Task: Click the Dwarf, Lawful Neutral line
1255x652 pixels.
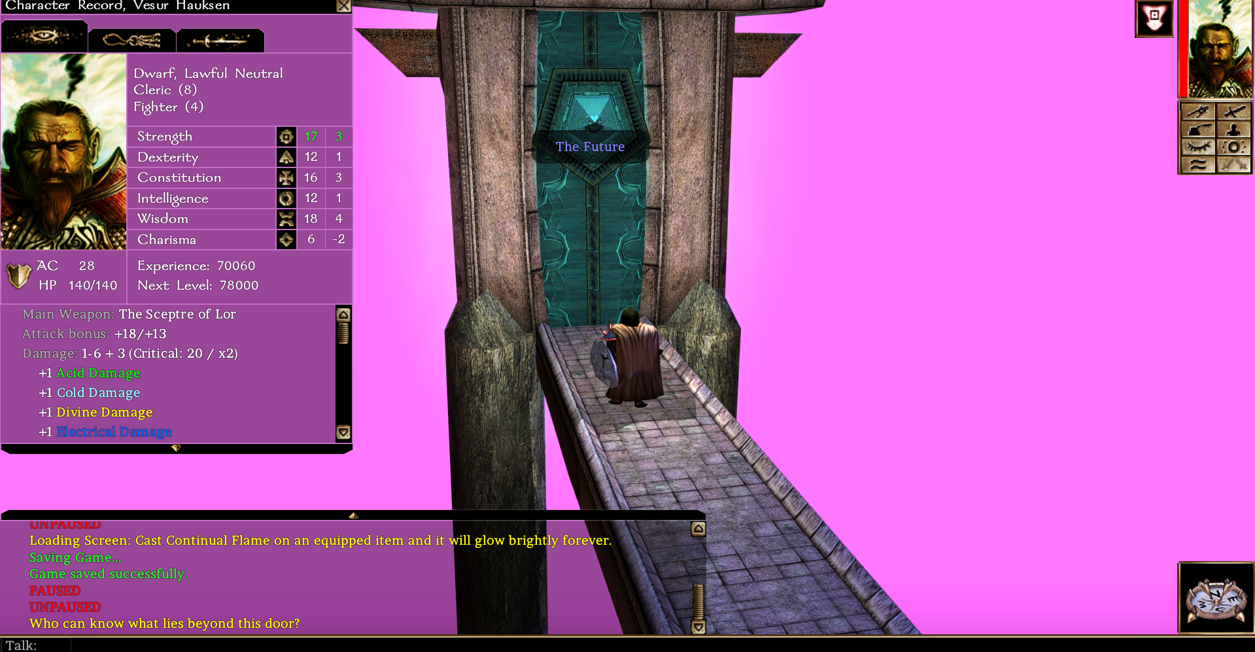Action: (208, 73)
